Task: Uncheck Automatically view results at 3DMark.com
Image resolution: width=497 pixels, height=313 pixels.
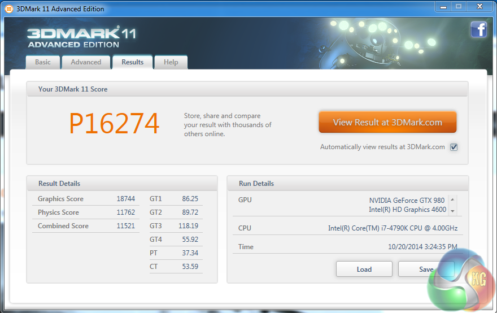Action: 454,147
